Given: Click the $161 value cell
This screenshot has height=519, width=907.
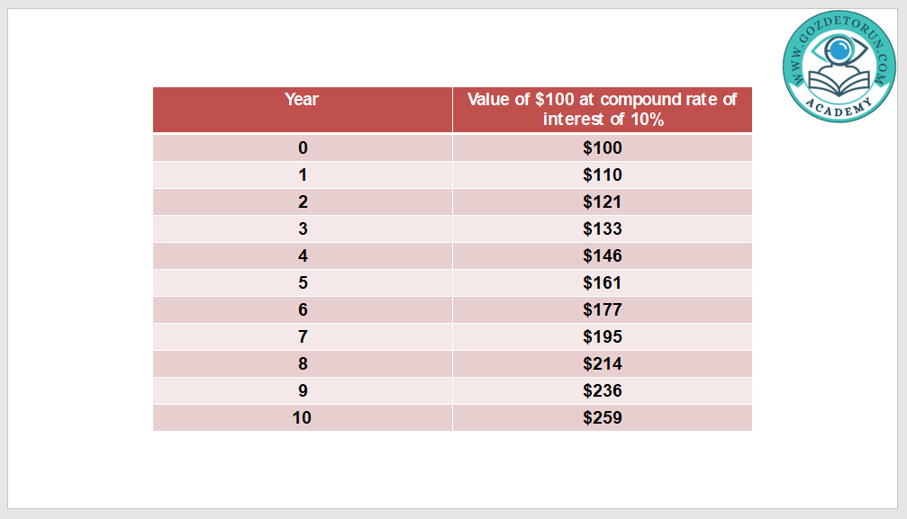Looking at the screenshot, I should pyautogui.click(x=602, y=282).
